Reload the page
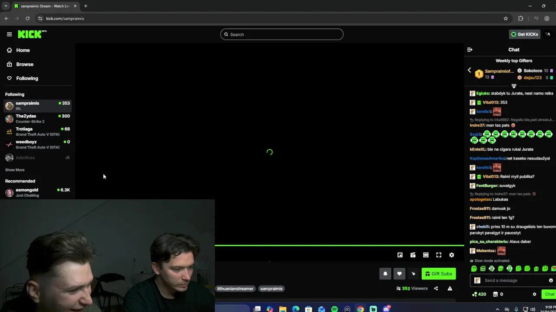 27,18
